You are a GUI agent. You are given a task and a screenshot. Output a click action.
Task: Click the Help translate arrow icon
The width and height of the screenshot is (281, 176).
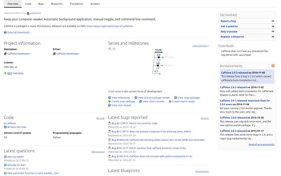point(273,31)
